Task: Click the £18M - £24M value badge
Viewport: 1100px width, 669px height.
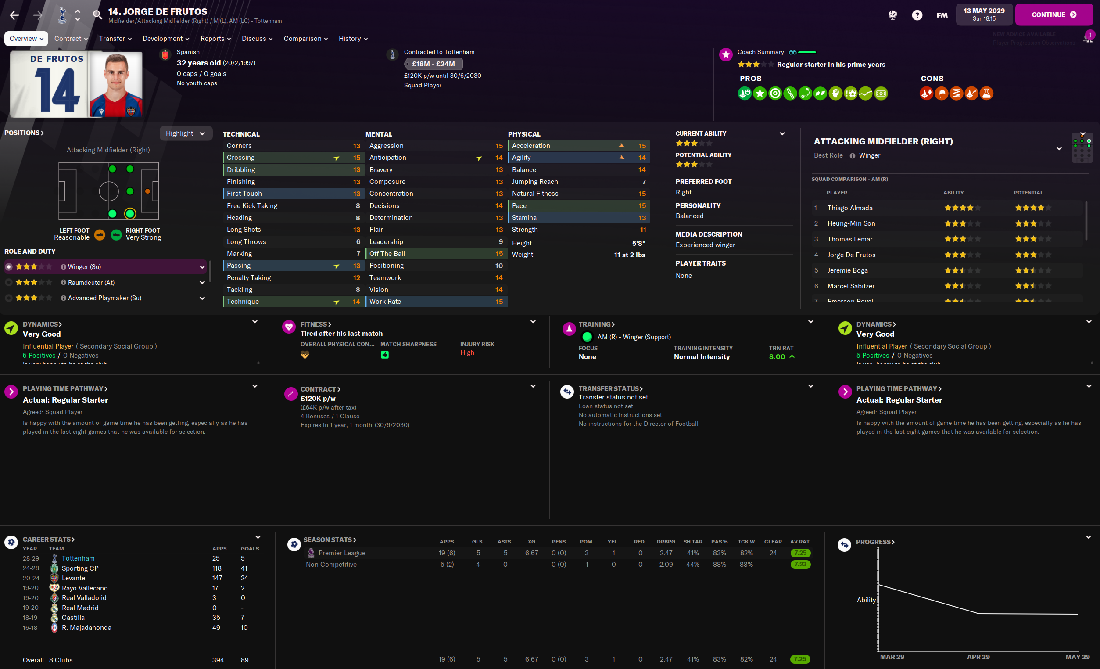Action: (433, 64)
